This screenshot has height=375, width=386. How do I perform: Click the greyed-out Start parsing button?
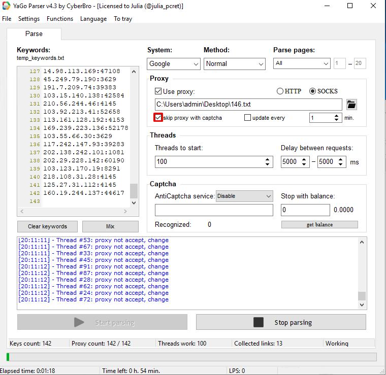click(102, 322)
